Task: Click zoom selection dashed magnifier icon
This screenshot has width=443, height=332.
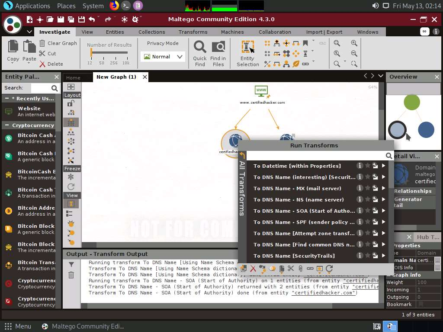Action: 354,64
